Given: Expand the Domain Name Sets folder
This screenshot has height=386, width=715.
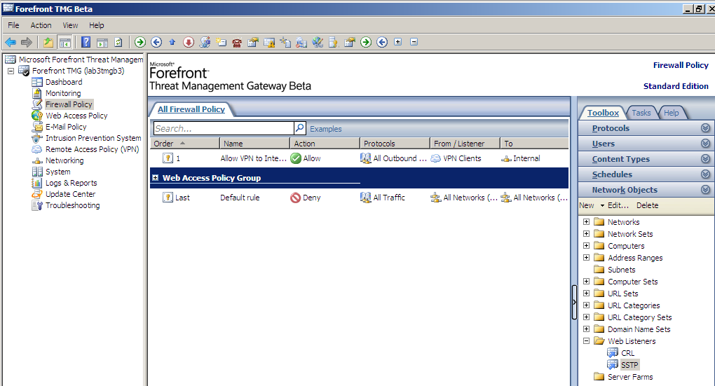Looking at the screenshot, I should pos(587,329).
